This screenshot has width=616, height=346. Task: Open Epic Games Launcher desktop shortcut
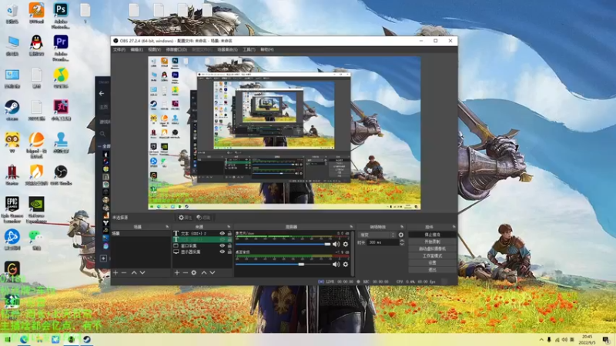[12, 210]
